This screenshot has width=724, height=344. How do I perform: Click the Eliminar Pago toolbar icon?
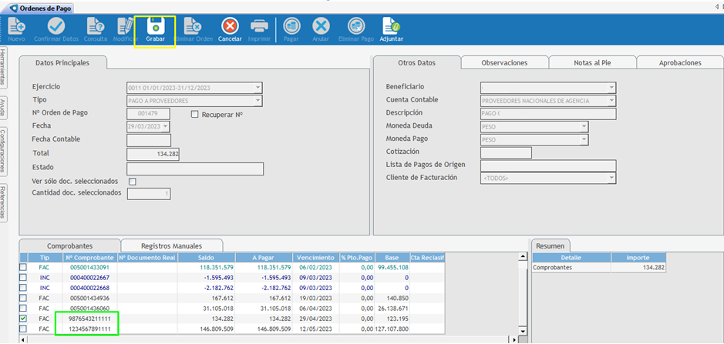tap(356, 25)
